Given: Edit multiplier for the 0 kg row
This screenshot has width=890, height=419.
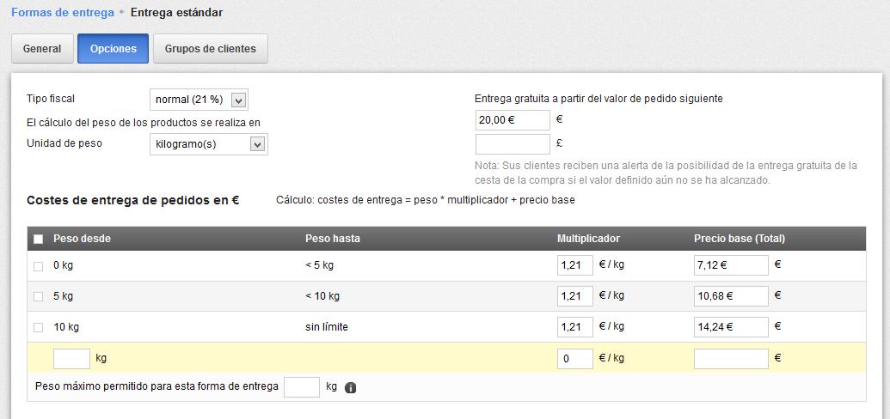Looking at the screenshot, I should coord(574,265).
